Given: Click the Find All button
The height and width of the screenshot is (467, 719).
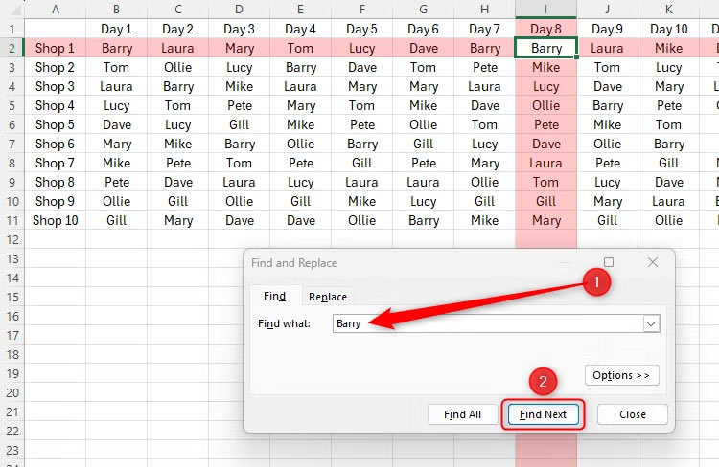Looking at the screenshot, I should [x=462, y=414].
